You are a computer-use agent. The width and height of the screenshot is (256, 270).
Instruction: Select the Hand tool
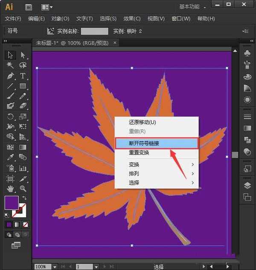click(10, 188)
